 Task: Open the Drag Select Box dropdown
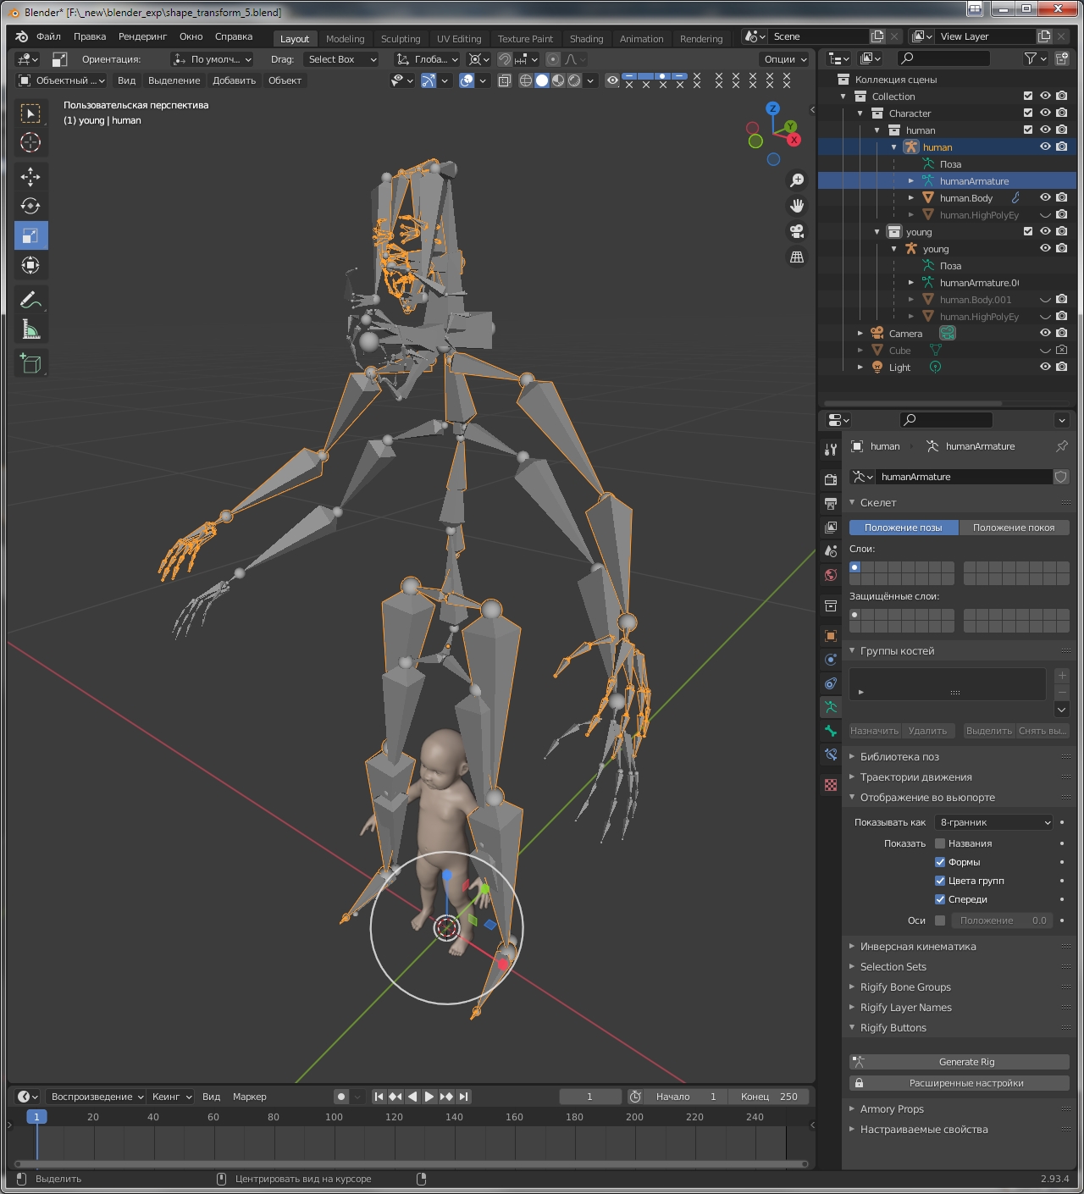pos(342,59)
